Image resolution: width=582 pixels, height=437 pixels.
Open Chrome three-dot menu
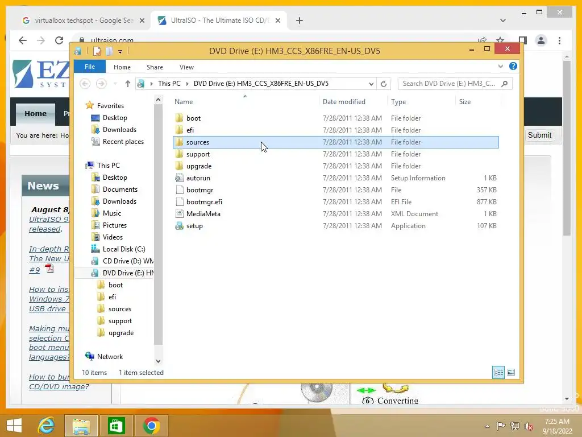559,40
